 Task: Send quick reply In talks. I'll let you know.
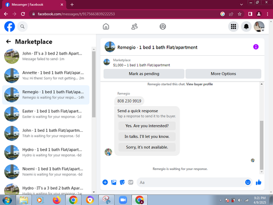pos(147,137)
